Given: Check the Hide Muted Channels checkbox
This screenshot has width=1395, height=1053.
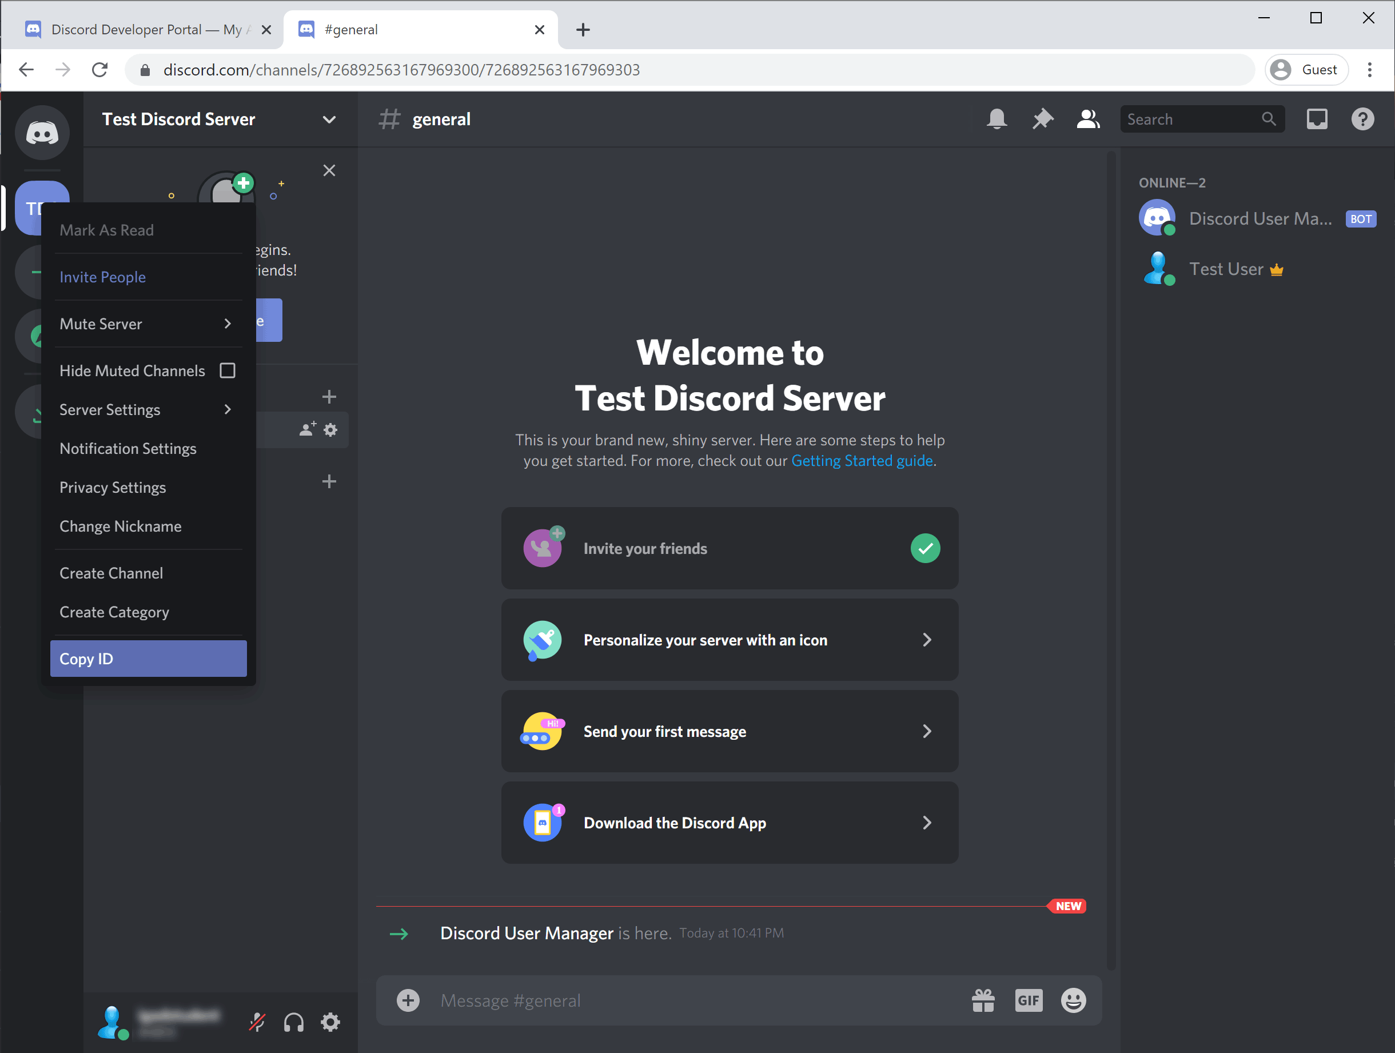Looking at the screenshot, I should 227,371.
